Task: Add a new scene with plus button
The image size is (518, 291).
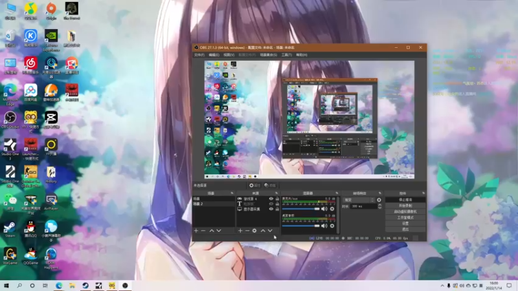Action: (196, 231)
